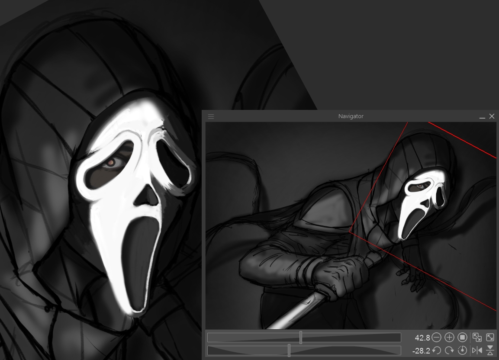Click the rotation slider handle
Screen dimensions: 499x360
coord(289,350)
